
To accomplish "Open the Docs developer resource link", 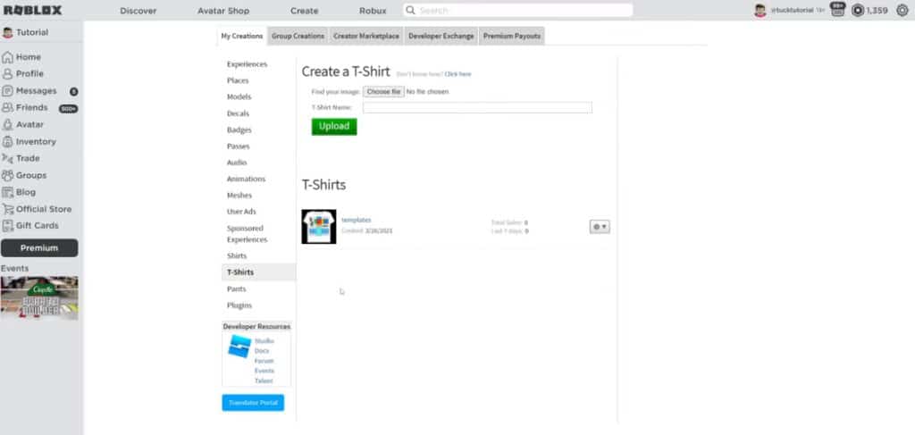I will 262,351.
